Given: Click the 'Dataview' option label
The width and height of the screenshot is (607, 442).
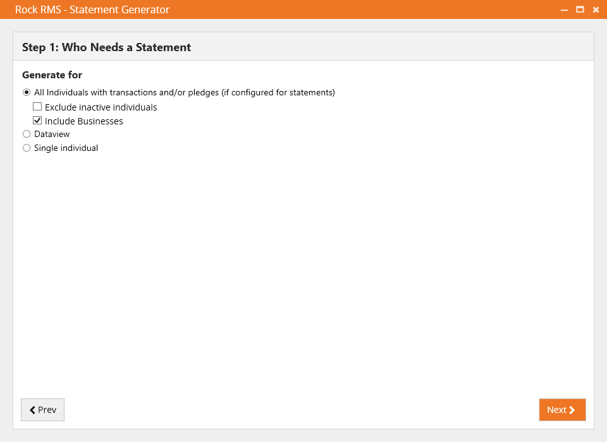Looking at the screenshot, I should 52,134.
